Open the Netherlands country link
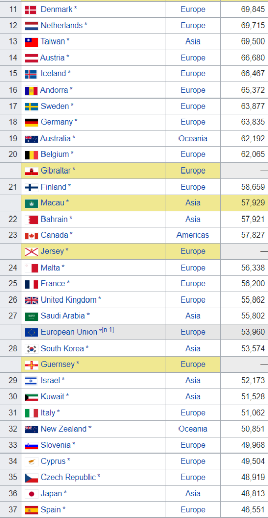 (62, 25)
